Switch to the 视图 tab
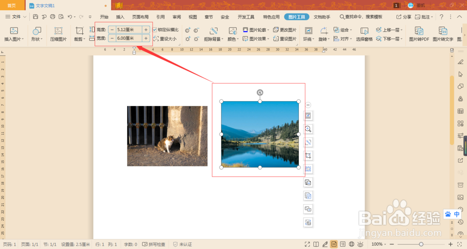 click(193, 17)
